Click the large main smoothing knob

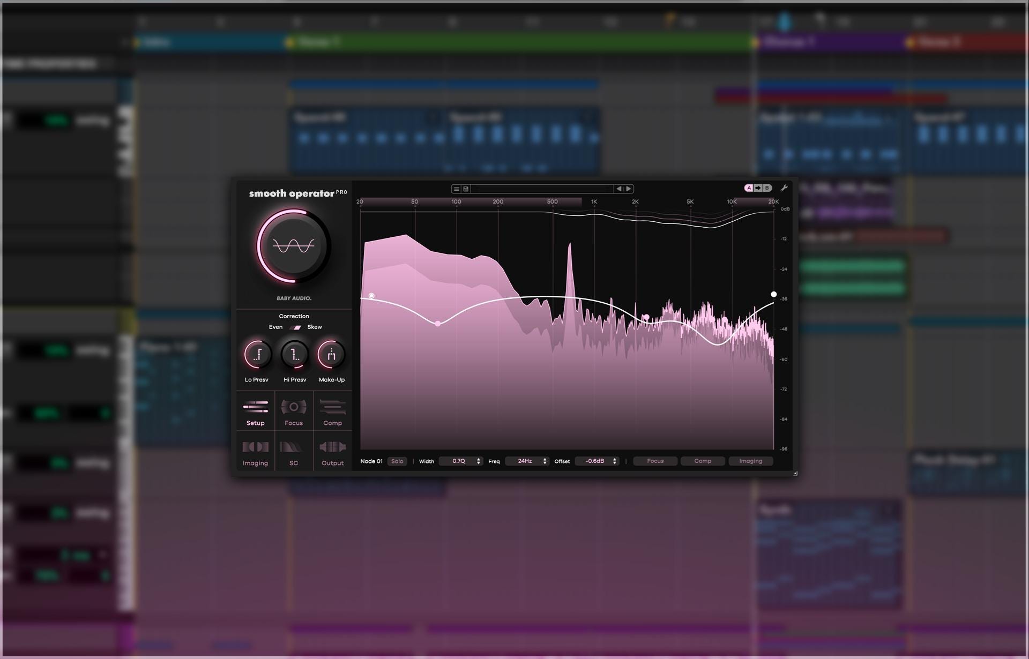pos(293,246)
